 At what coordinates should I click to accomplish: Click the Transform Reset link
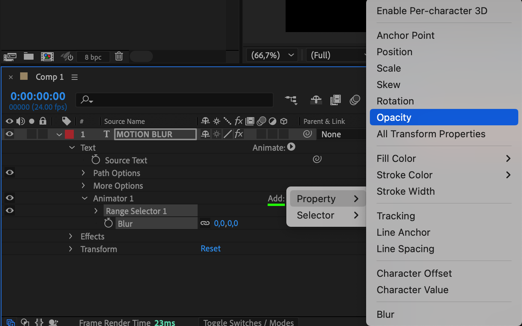211,249
